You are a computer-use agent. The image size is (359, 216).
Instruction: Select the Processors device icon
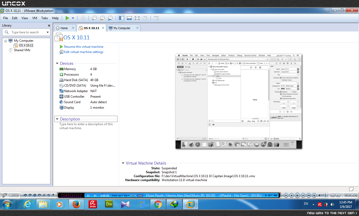click(x=61, y=75)
